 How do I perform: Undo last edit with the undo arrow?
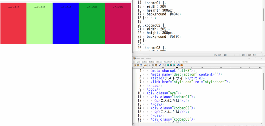click(x=160, y=65)
